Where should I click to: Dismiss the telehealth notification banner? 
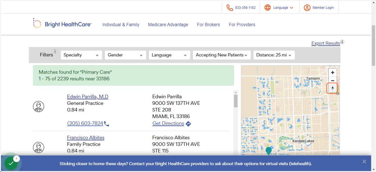tap(364, 162)
